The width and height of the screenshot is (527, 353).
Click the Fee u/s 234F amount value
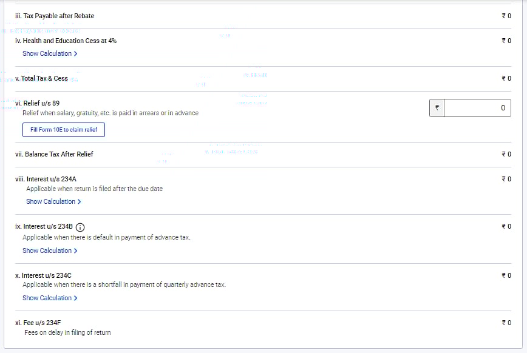tap(506, 323)
